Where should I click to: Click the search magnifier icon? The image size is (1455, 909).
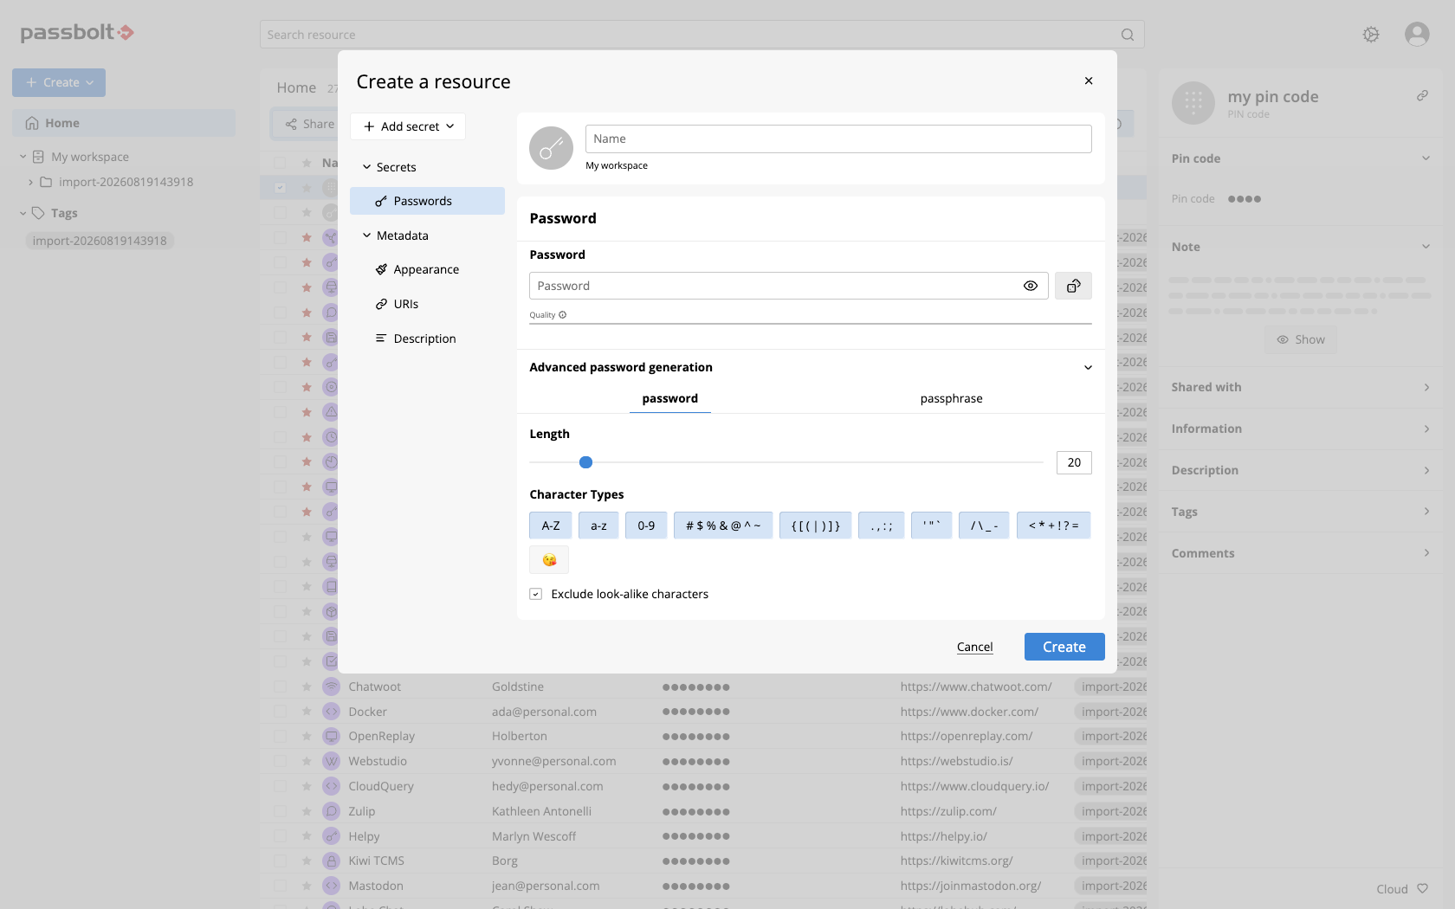click(1128, 35)
